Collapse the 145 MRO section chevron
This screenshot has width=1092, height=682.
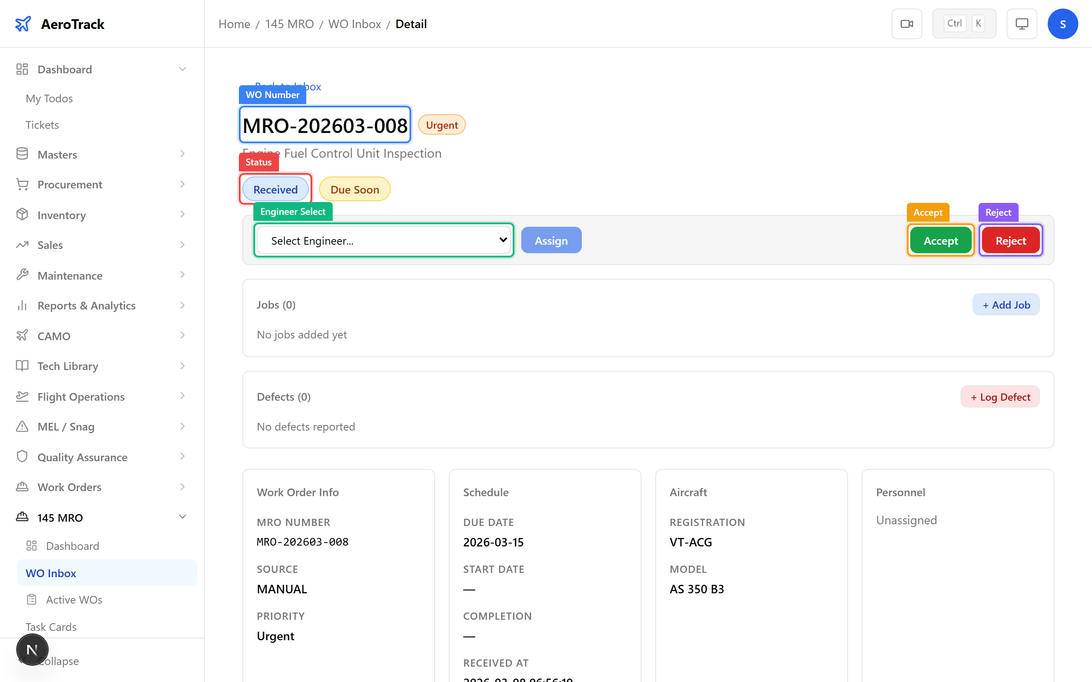coord(182,517)
